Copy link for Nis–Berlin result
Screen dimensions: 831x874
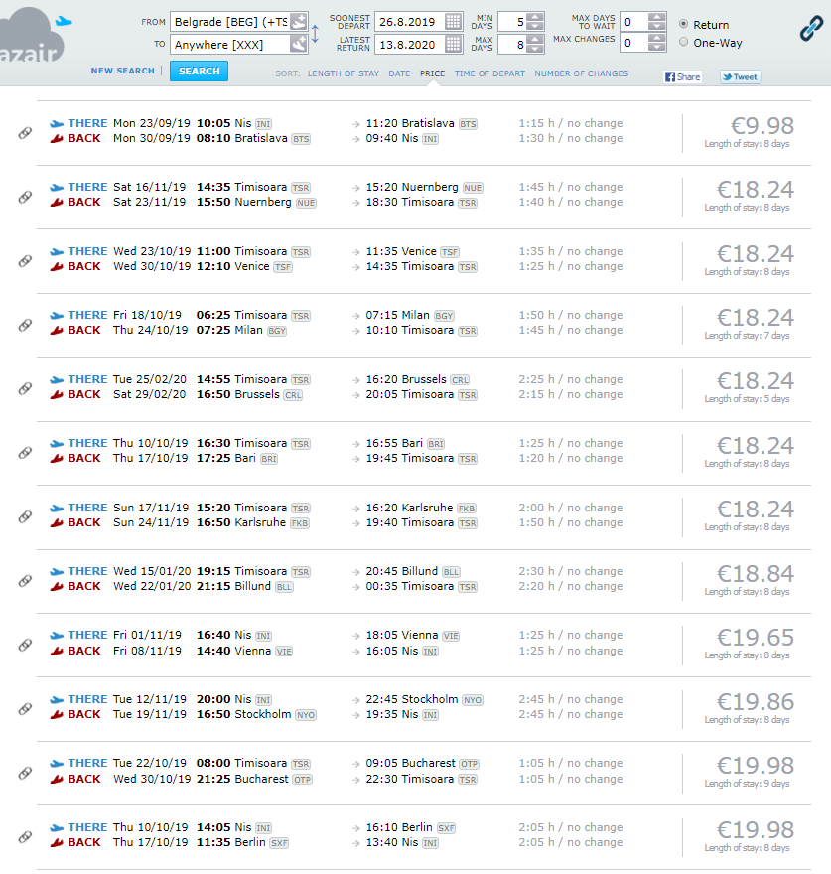click(x=25, y=837)
